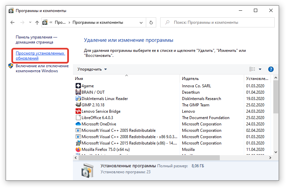286x188 pixels.
Task: Select the BRAIN / OUT name text
Action: coord(93,92)
